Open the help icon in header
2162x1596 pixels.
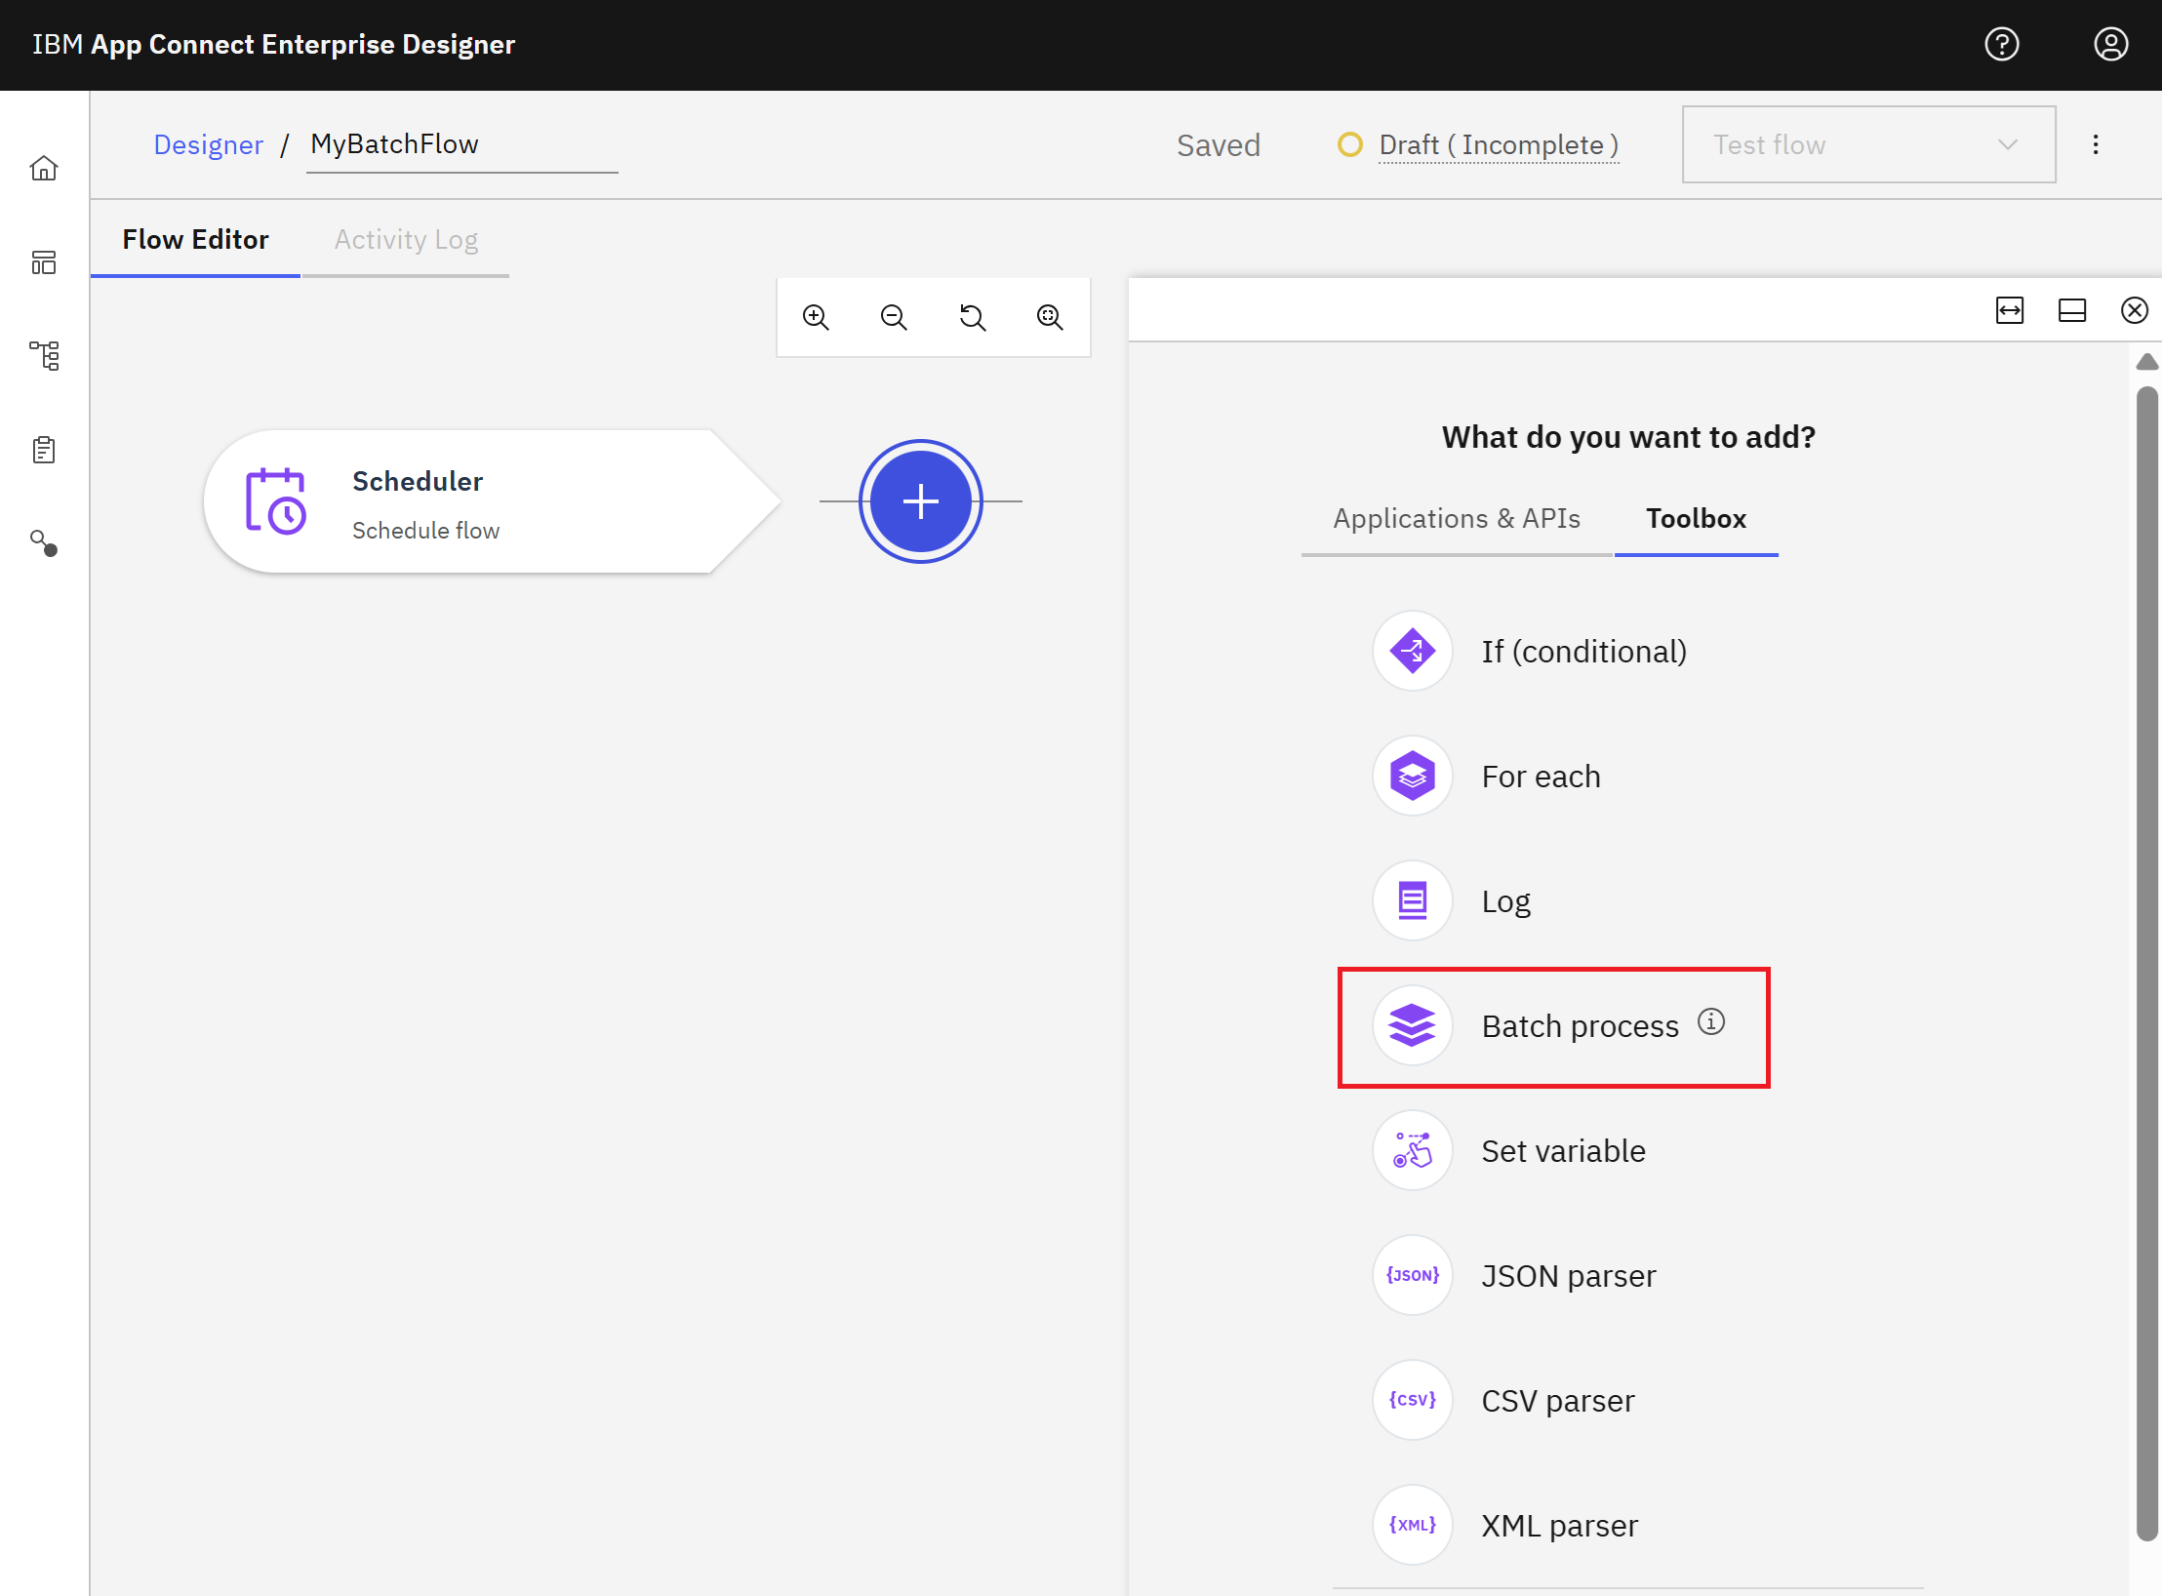pyautogui.click(x=2001, y=44)
